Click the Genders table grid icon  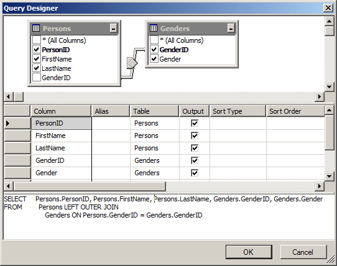coord(154,28)
